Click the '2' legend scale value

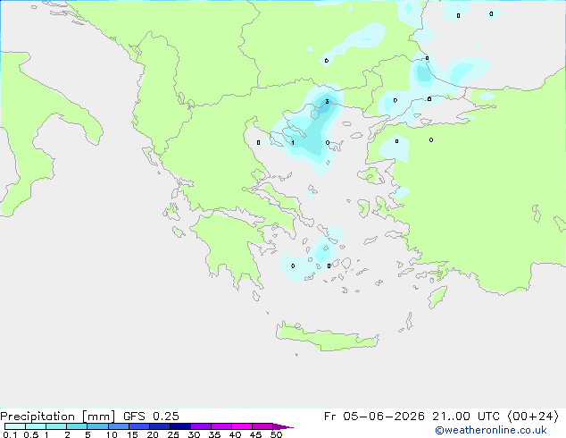[67, 434]
